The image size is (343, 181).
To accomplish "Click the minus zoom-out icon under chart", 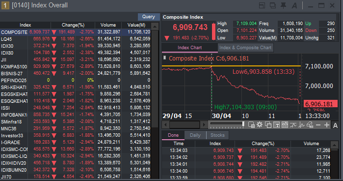I will (x=318, y=125).
